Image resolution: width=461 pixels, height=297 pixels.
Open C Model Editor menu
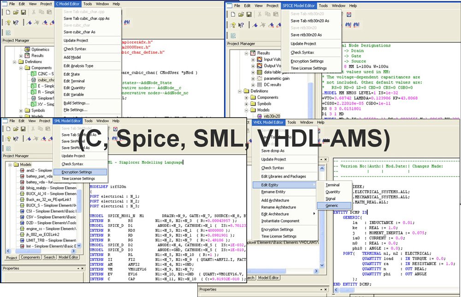[68, 4]
